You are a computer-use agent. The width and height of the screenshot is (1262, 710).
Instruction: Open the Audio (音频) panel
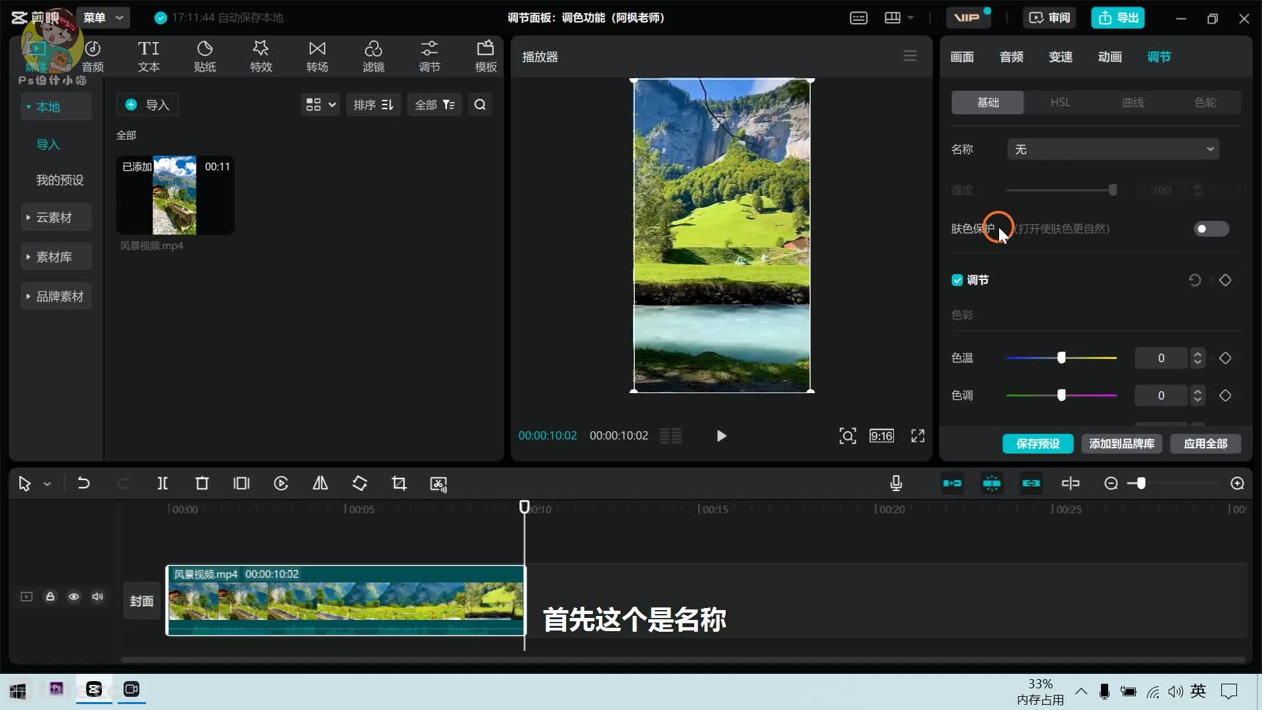(93, 57)
